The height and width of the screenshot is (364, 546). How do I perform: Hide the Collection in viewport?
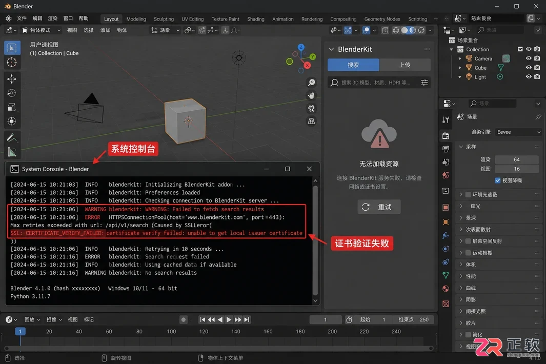[x=529, y=49]
